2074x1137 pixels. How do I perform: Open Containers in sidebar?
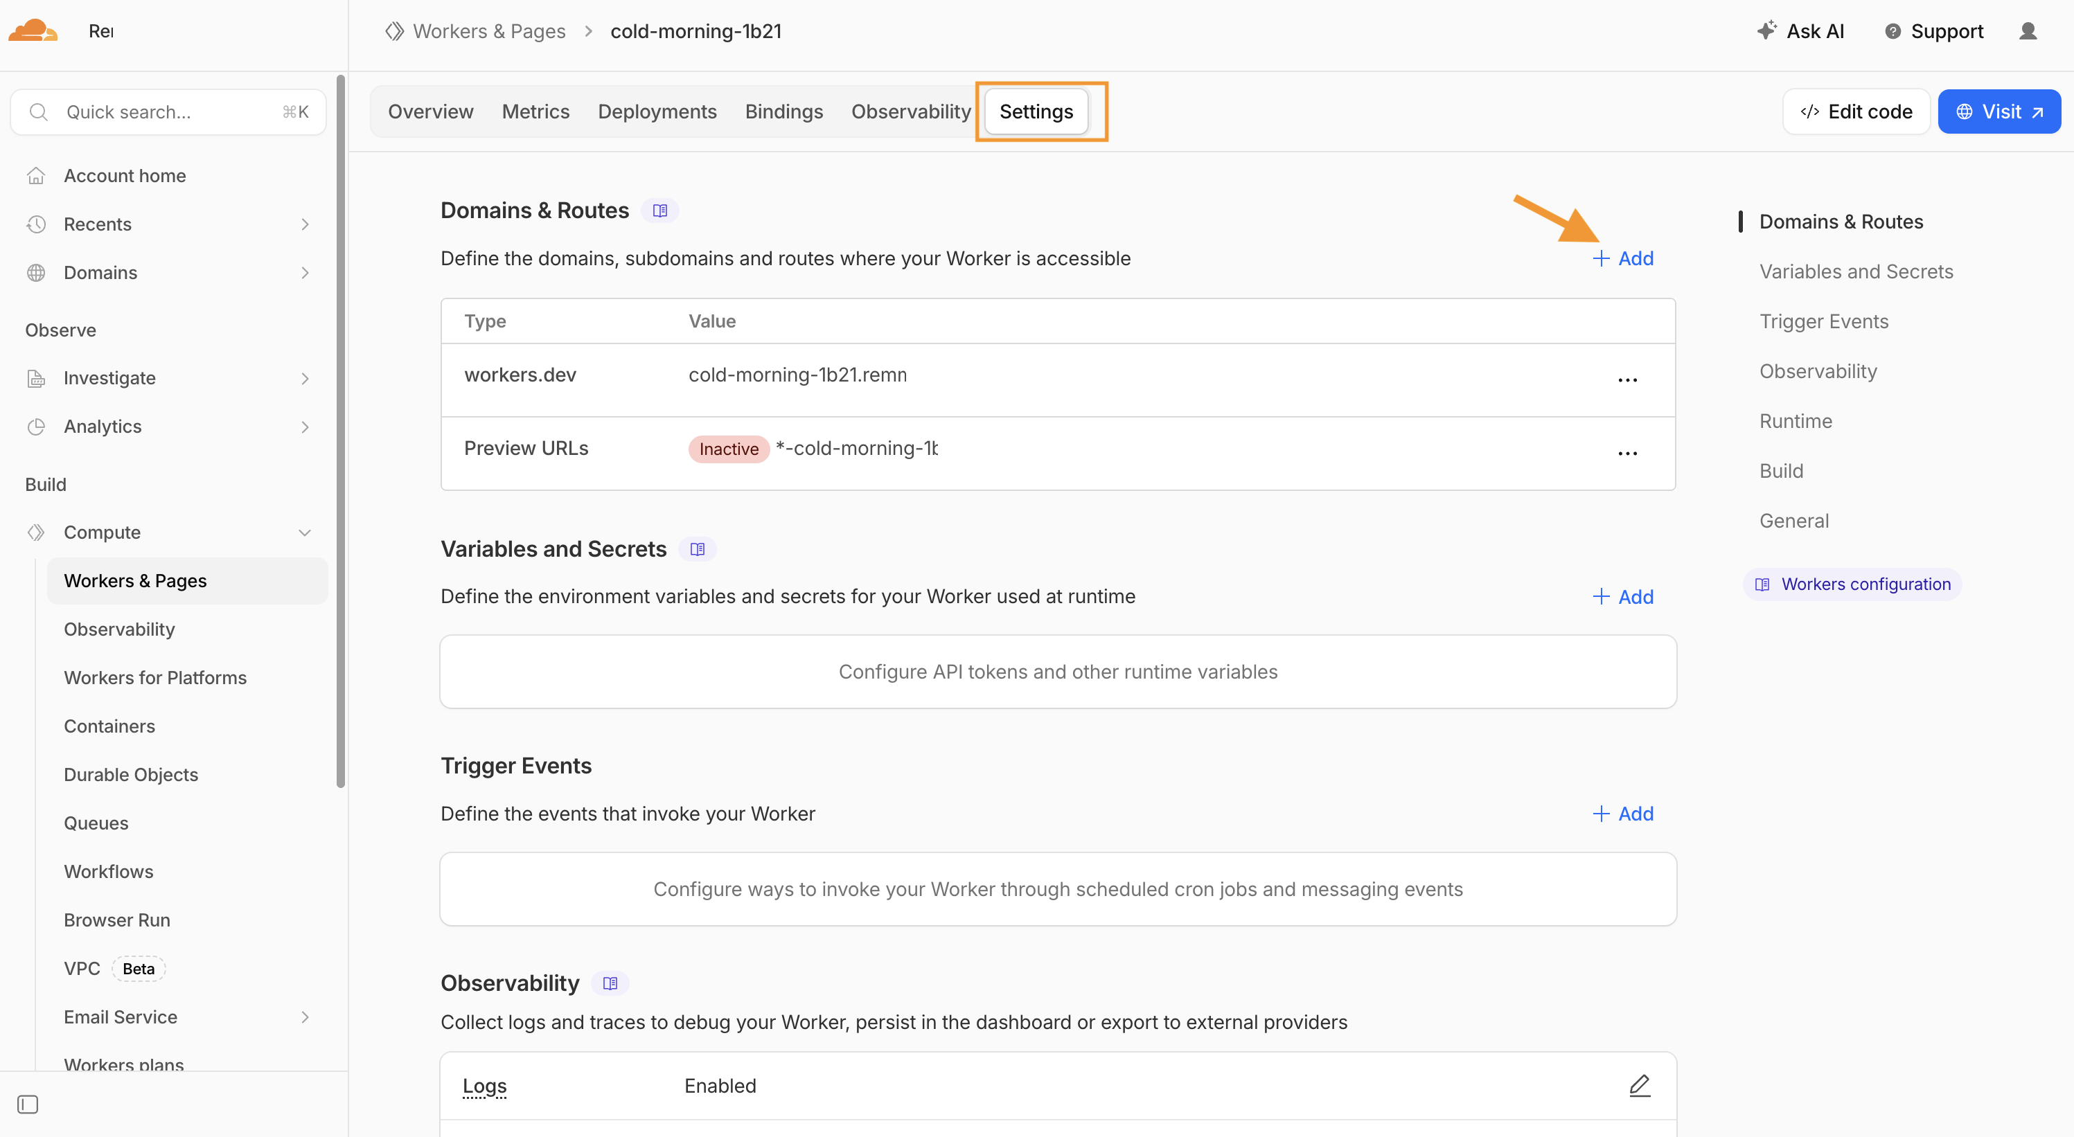coord(109,726)
